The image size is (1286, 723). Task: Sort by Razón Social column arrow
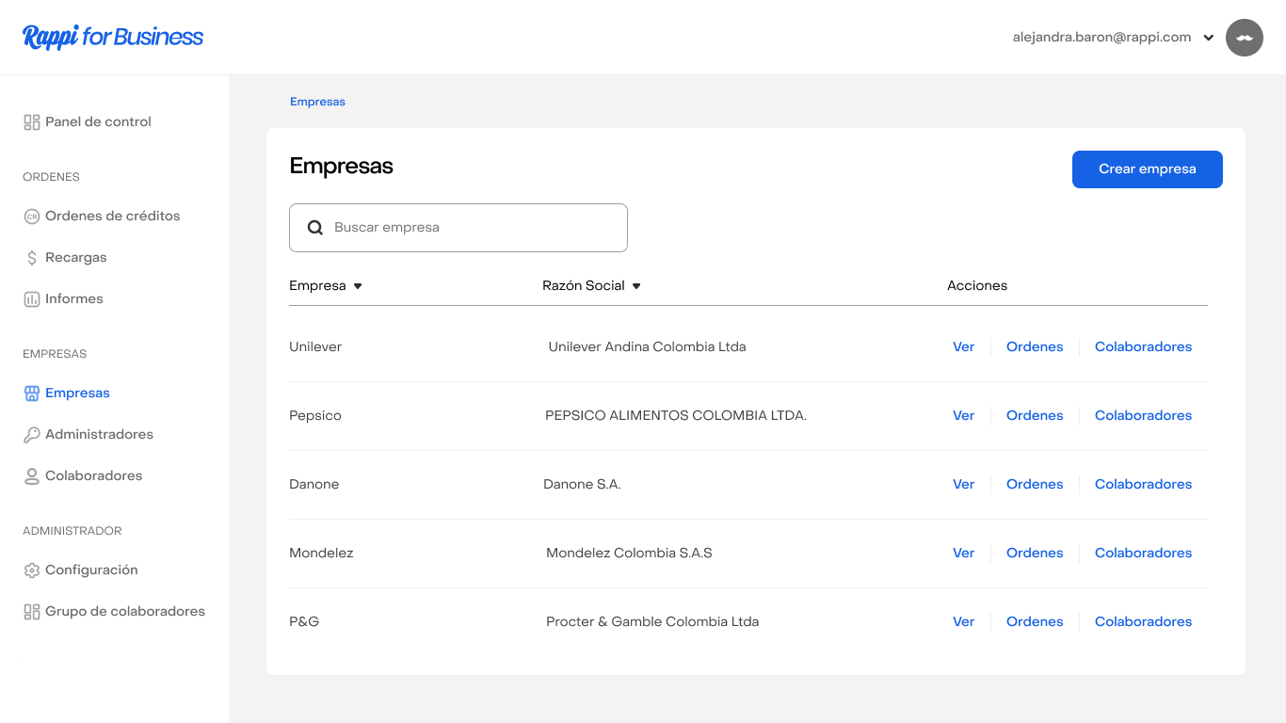tap(636, 286)
